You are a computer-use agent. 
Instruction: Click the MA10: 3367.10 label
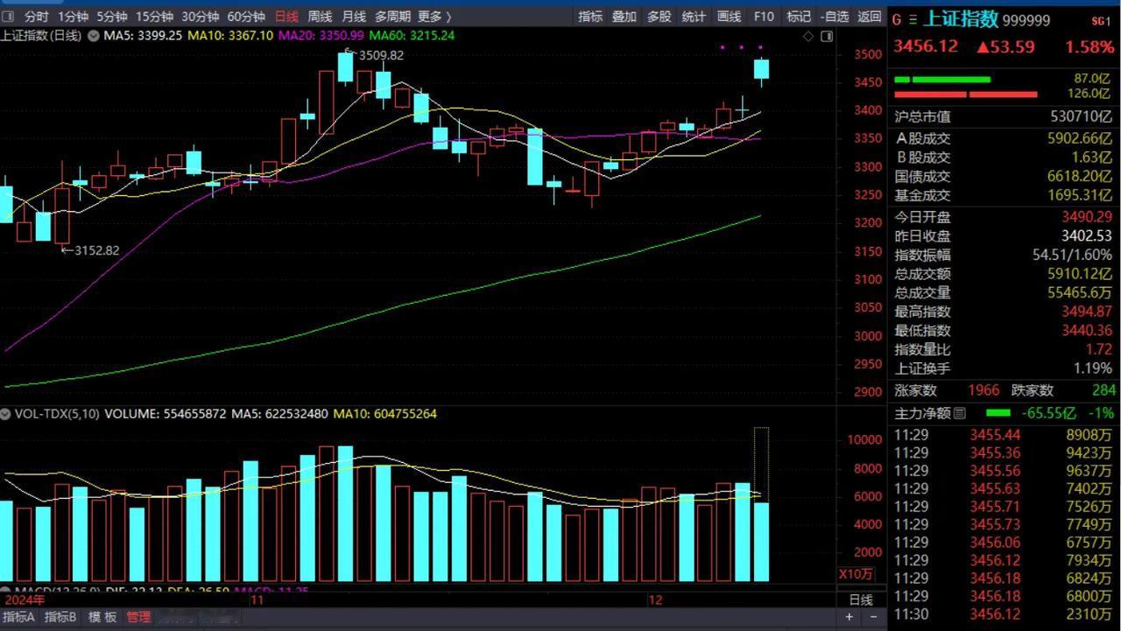(231, 36)
